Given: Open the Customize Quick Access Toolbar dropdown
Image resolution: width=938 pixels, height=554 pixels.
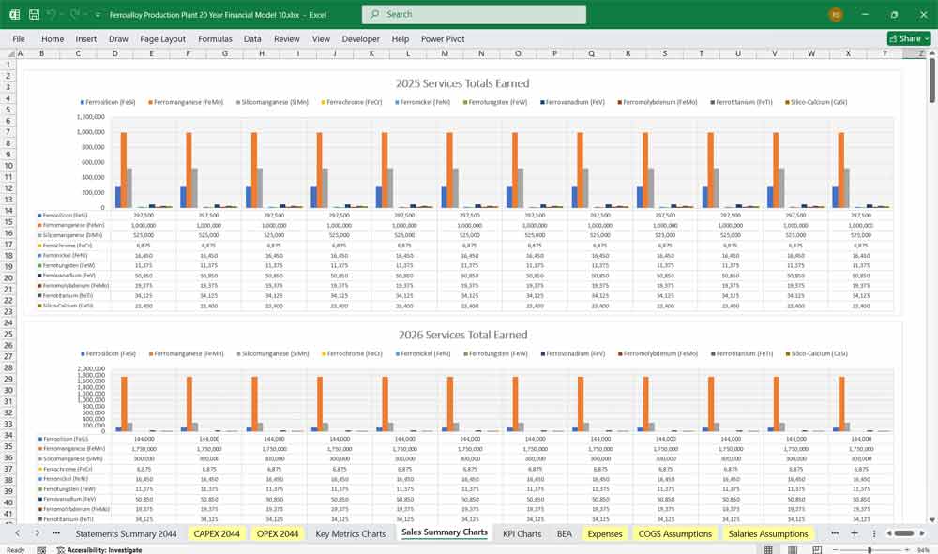Looking at the screenshot, I should tap(97, 14).
